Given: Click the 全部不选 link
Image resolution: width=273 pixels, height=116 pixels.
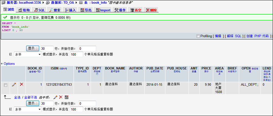Looking at the screenshot, I should 30,97.
